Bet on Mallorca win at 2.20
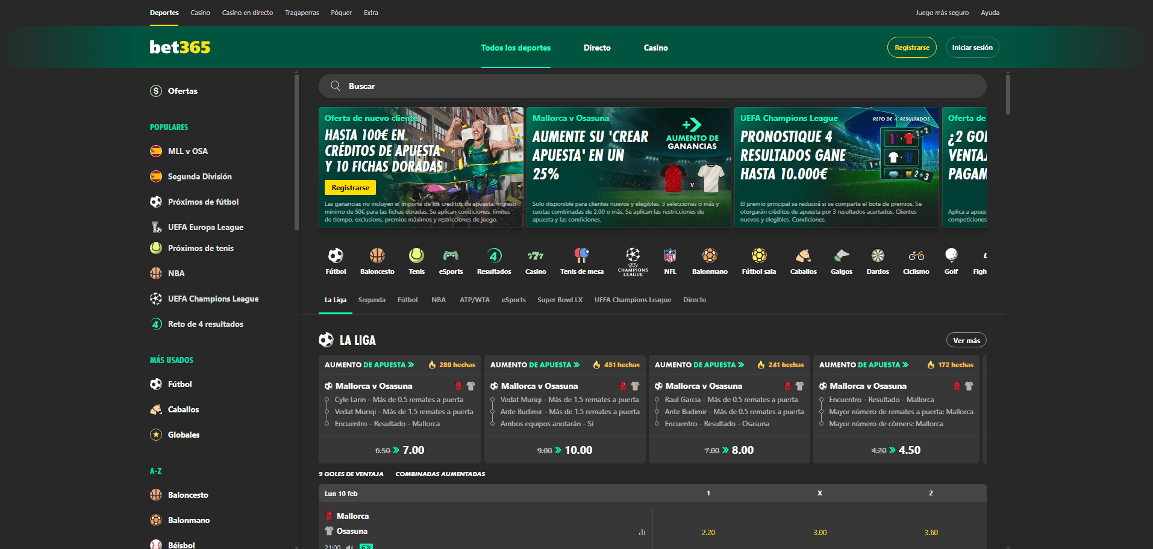The width and height of the screenshot is (1153, 549). click(x=708, y=533)
